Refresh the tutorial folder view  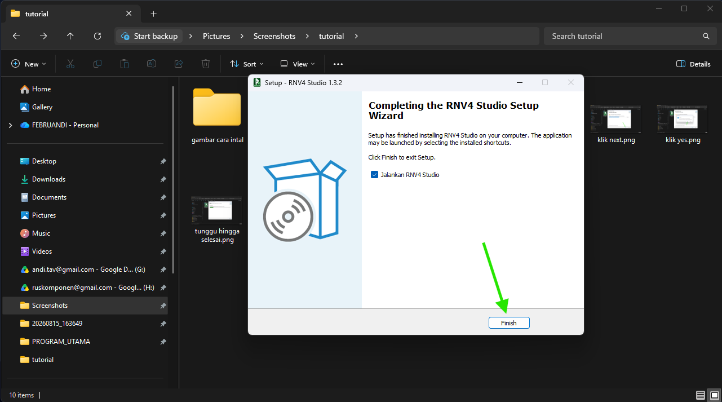(98, 36)
